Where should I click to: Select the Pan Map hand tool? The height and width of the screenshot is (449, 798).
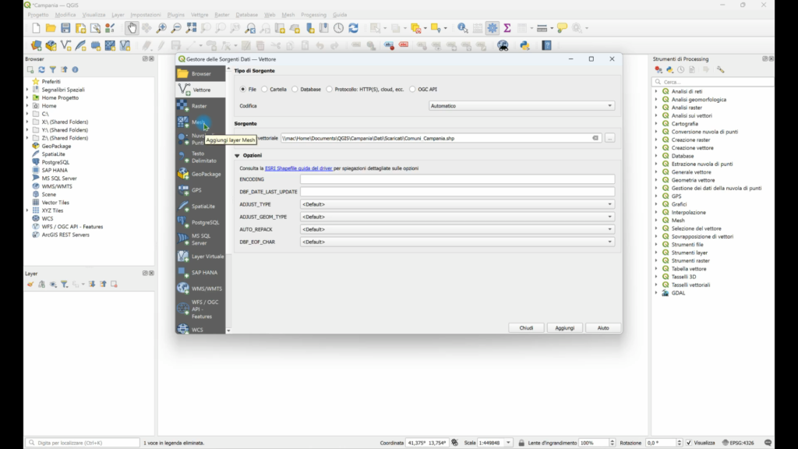pyautogui.click(x=132, y=29)
